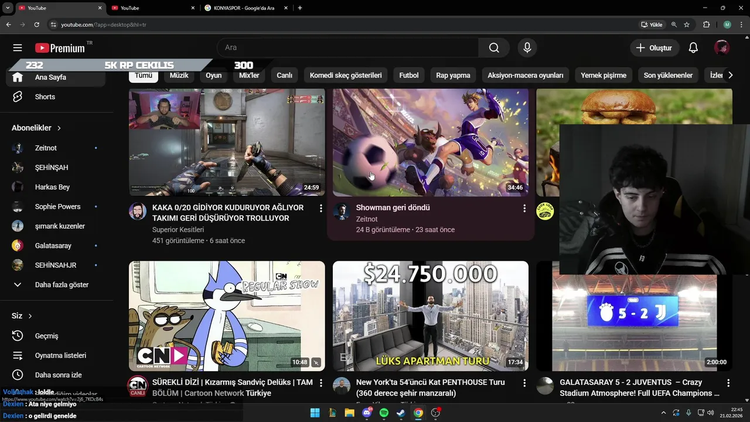Screen dimensions: 750x422
Task: Select the Yemek pişirme chip
Action: click(604, 75)
